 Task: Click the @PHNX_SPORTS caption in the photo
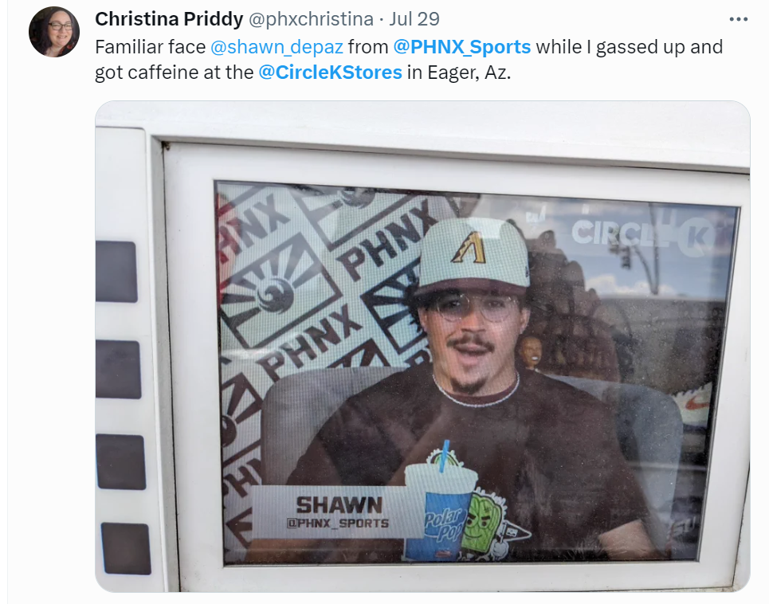pyautogui.click(x=338, y=523)
